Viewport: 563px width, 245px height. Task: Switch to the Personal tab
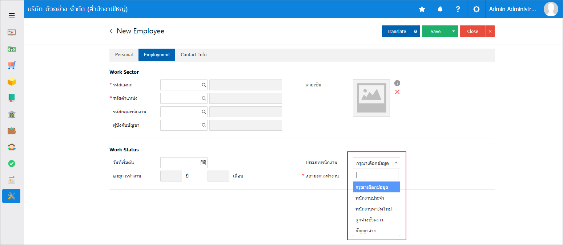(124, 55)
